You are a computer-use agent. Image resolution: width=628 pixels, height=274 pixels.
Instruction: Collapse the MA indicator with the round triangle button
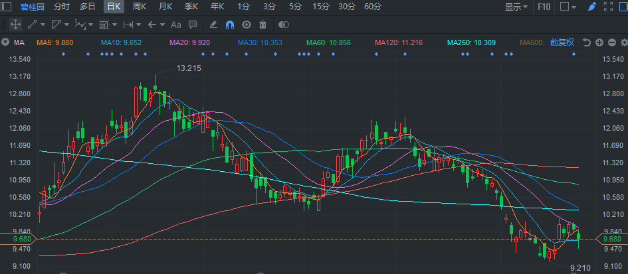click(5, 42)
